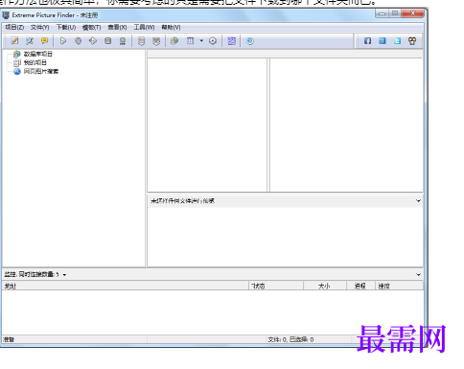Click the 速度 column header
The height and width of the screenshot is (369, 464).
[399, 286]
